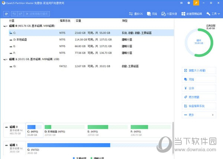Select the E: partition row
223x159 pixels.
[91, 46]
